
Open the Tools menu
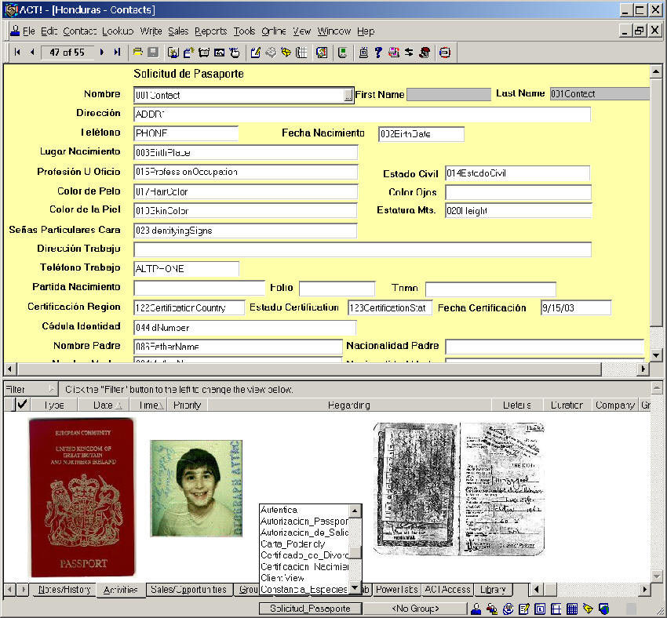pos(244,31)
